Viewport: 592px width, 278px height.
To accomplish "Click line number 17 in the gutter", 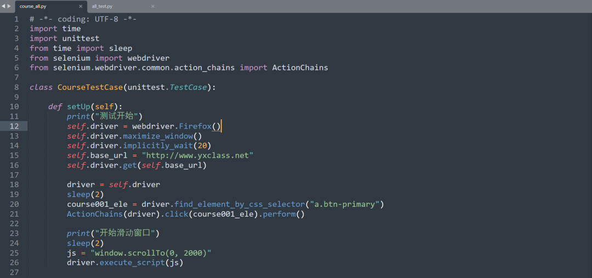I will coord(14,175).
